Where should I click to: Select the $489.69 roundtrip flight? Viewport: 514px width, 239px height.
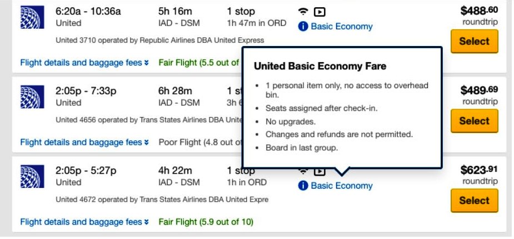(475, 121)
